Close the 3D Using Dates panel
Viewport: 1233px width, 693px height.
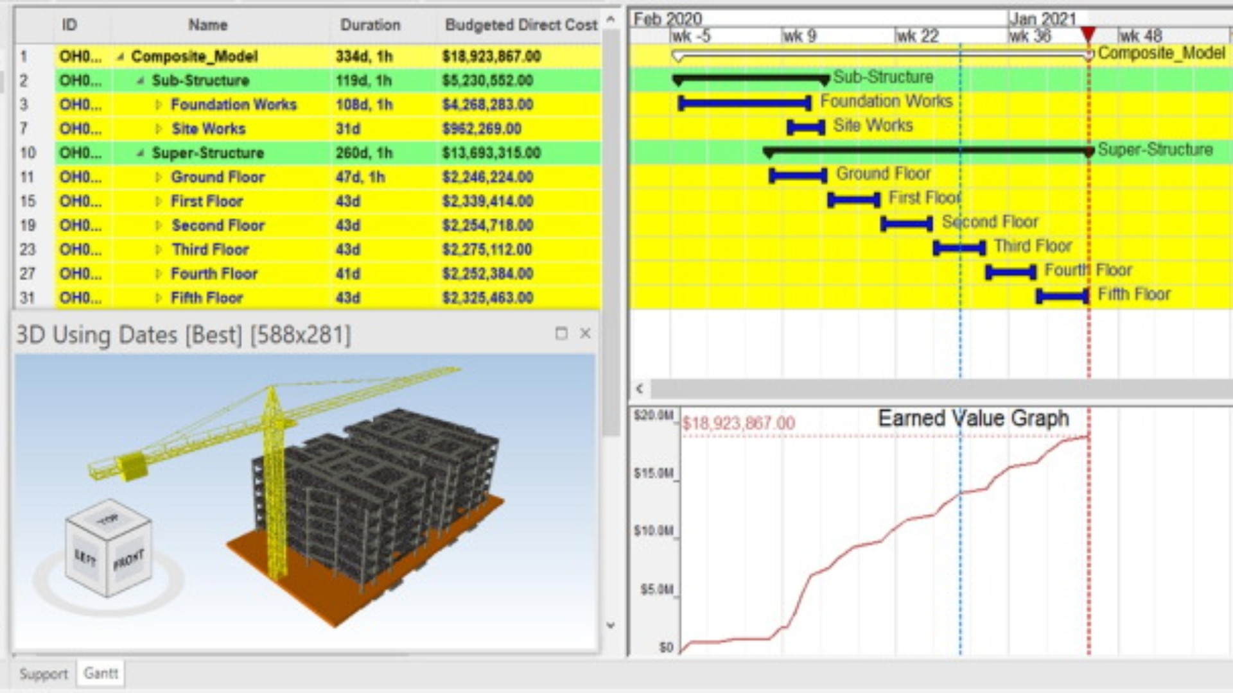[585, 334]
